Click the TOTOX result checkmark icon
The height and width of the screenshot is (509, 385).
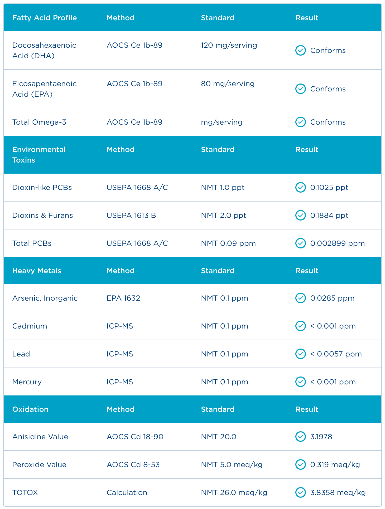[x=300, y=492]
